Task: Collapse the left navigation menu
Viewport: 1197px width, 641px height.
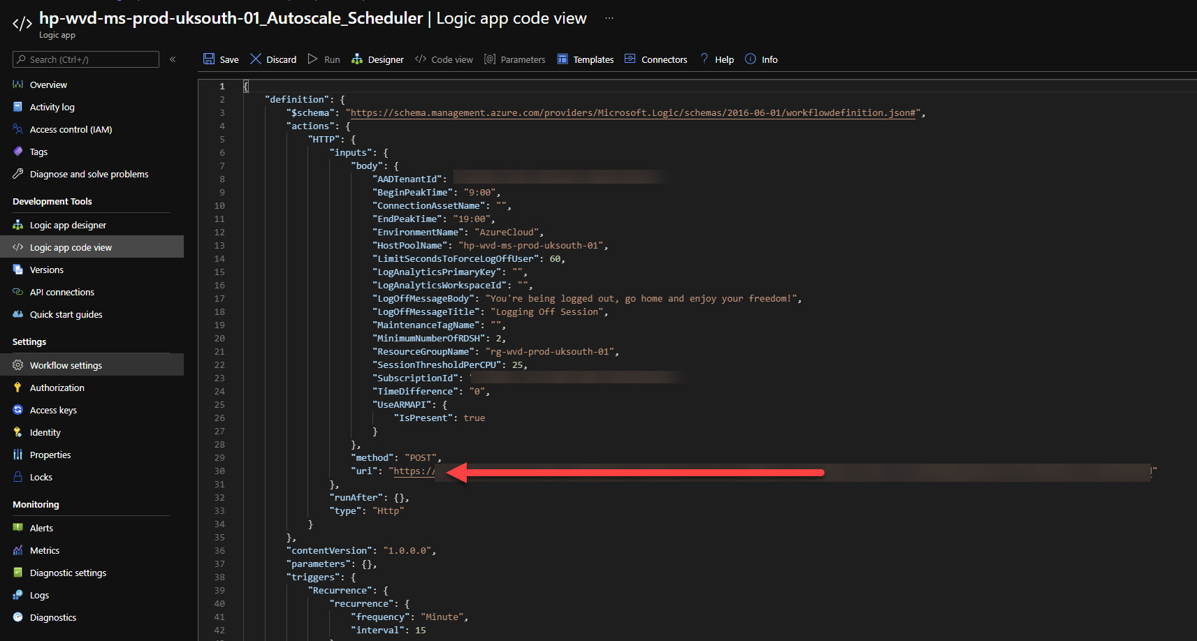Action: 173,59
